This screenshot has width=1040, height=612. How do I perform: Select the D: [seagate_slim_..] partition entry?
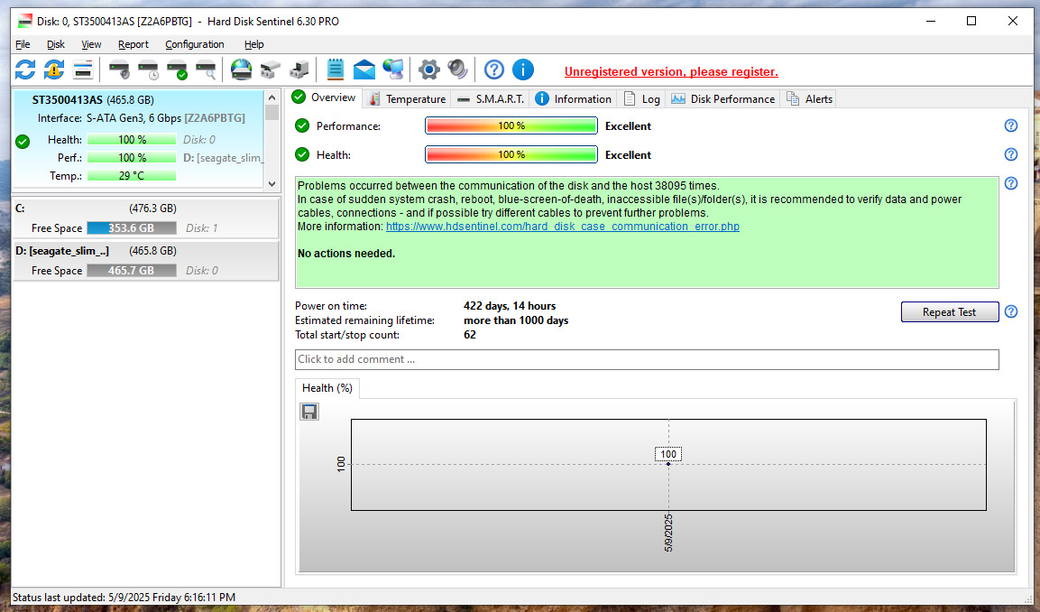(146, 261)
